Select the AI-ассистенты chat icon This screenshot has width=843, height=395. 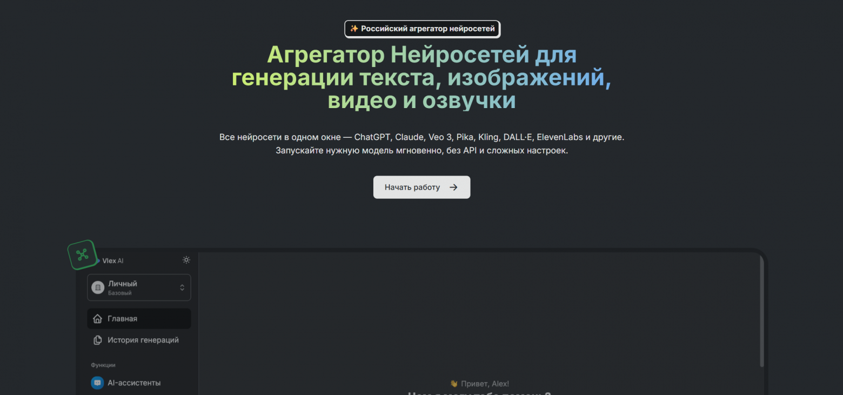[x=97, y=383]
